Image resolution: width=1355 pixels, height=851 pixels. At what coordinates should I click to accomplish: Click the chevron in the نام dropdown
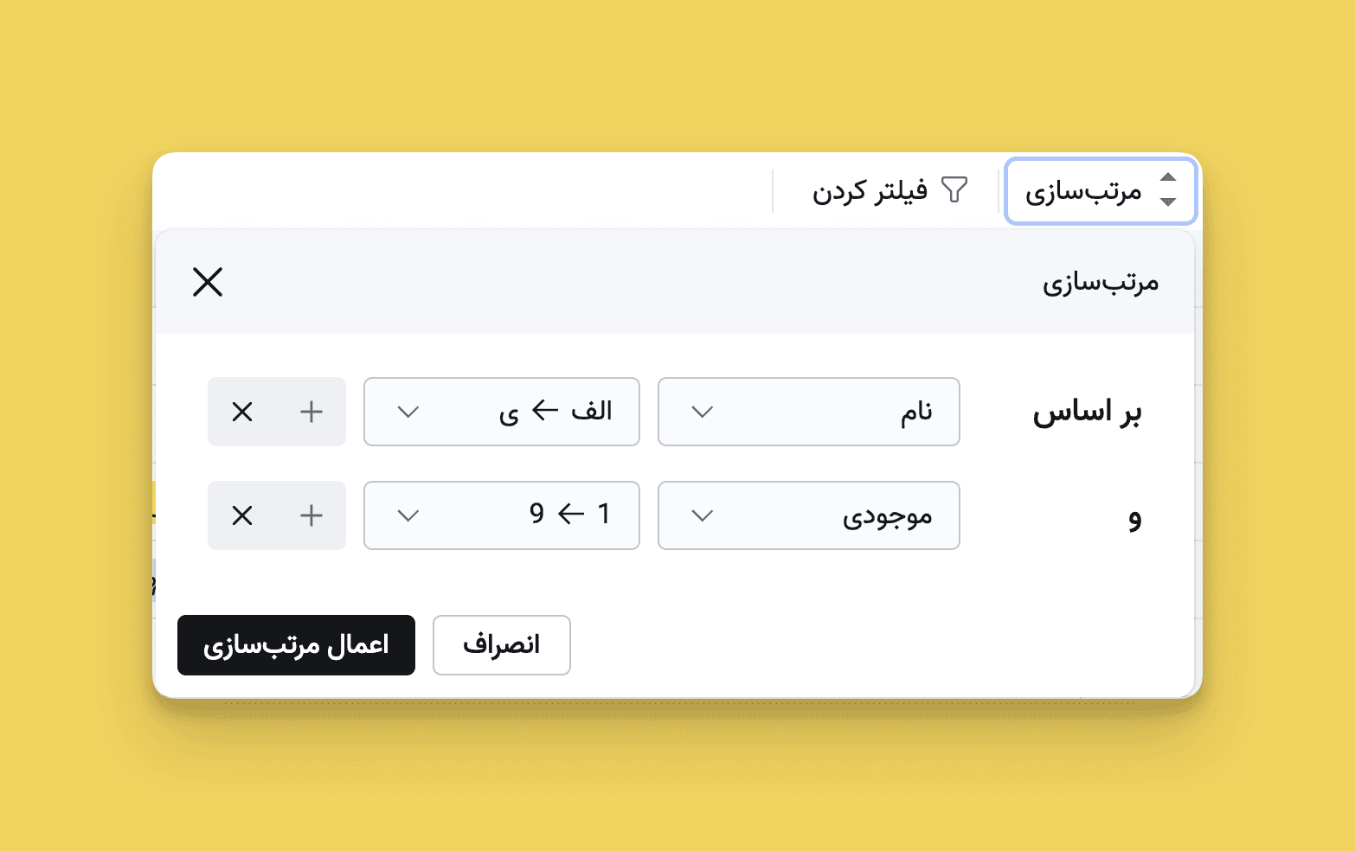point(703,412)
